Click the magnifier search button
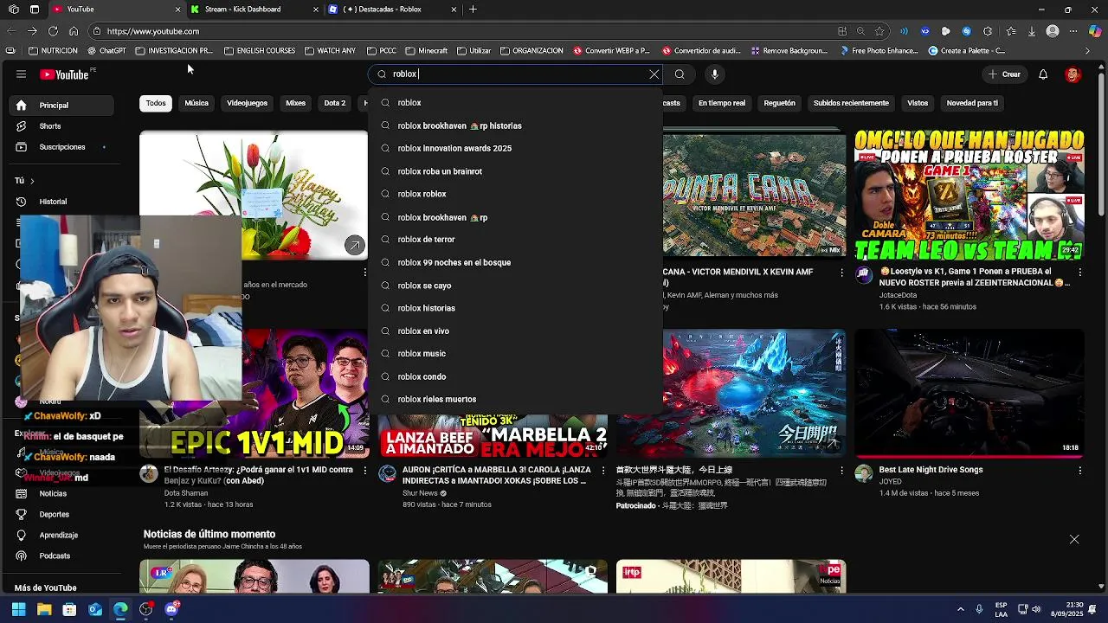 pyautogui.click(x=680, y=74)
